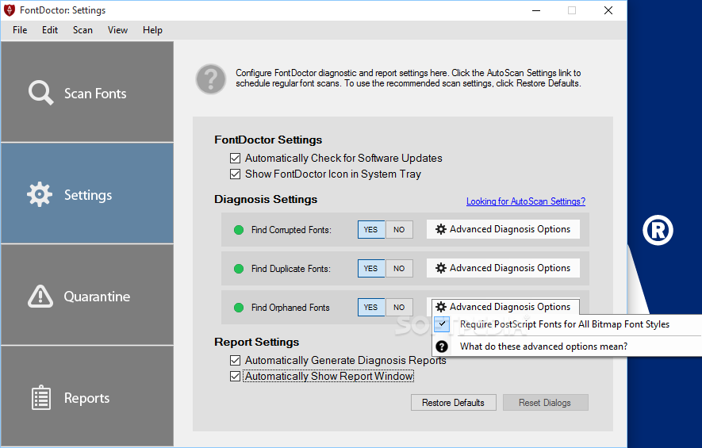Click the black question mark icon in popup menu
The width and height of the screenshot is (702, 448).
[x=442, y=347]
